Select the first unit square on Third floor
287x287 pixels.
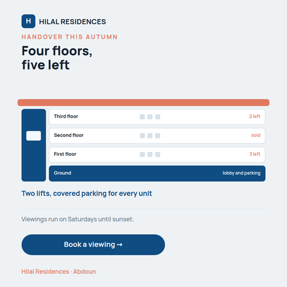142,117
